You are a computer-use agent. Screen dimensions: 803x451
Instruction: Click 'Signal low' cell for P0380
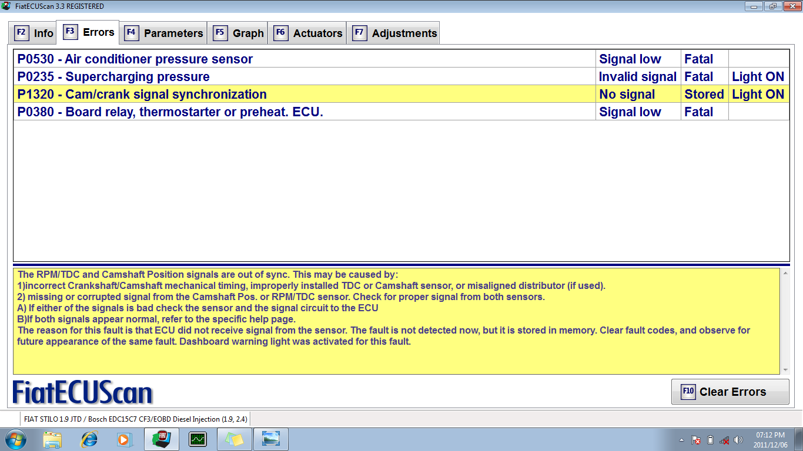[638, 112]
